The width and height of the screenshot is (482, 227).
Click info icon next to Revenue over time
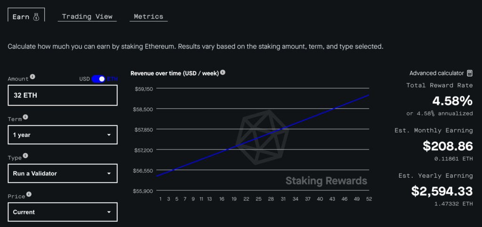click(x=223, y=73)
